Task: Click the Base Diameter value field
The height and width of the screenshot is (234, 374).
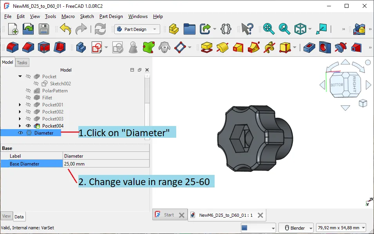Action: click(106, 163)
